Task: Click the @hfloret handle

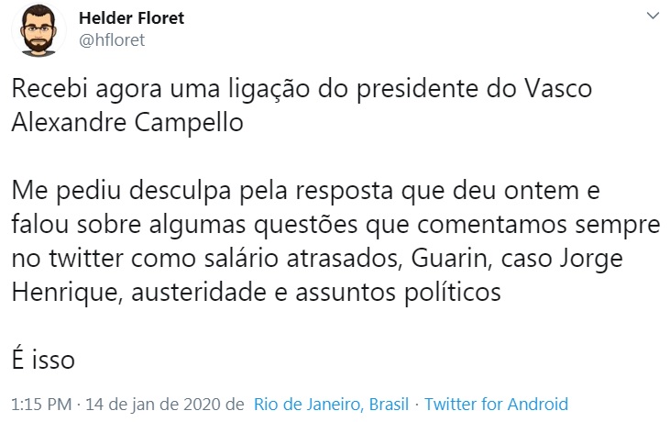Action: click(x=112, y=39)
